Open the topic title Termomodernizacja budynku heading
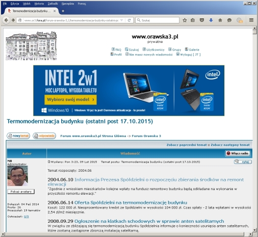 click(80, 121)
